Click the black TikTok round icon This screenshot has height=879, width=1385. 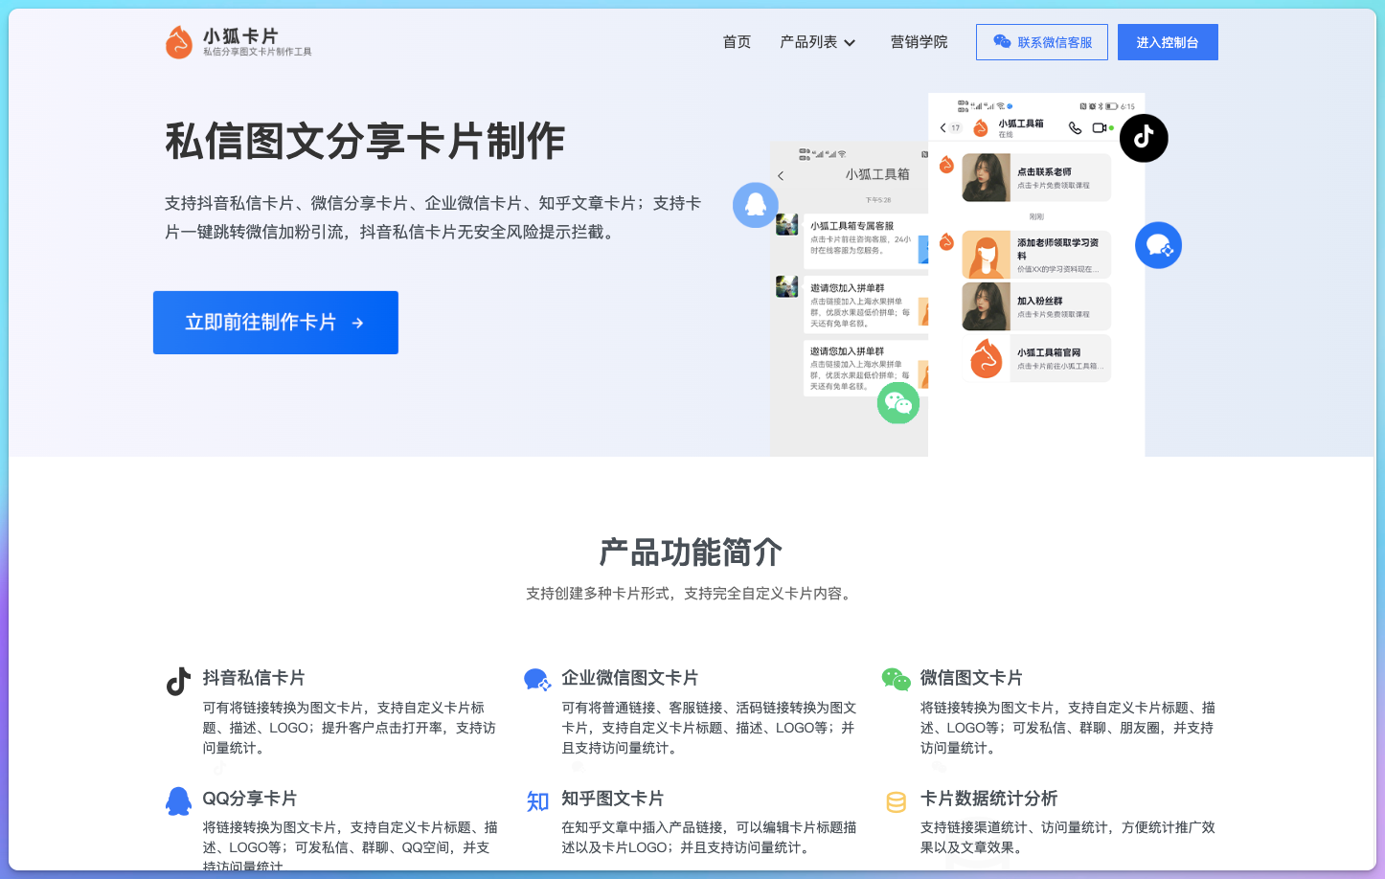(1144, 138)
